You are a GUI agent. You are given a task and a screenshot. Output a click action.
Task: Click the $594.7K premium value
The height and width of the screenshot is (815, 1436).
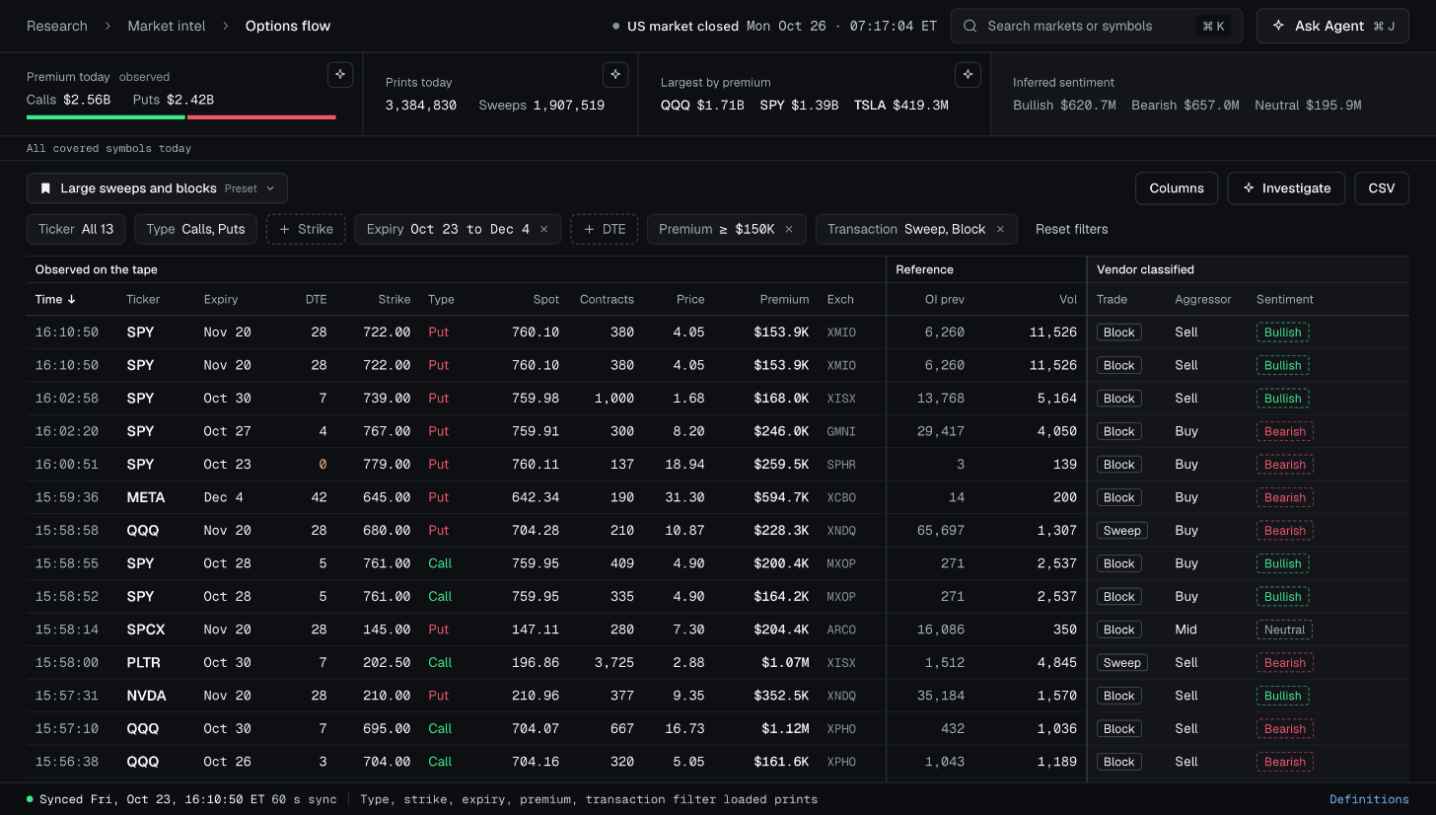tap(781, 497)
